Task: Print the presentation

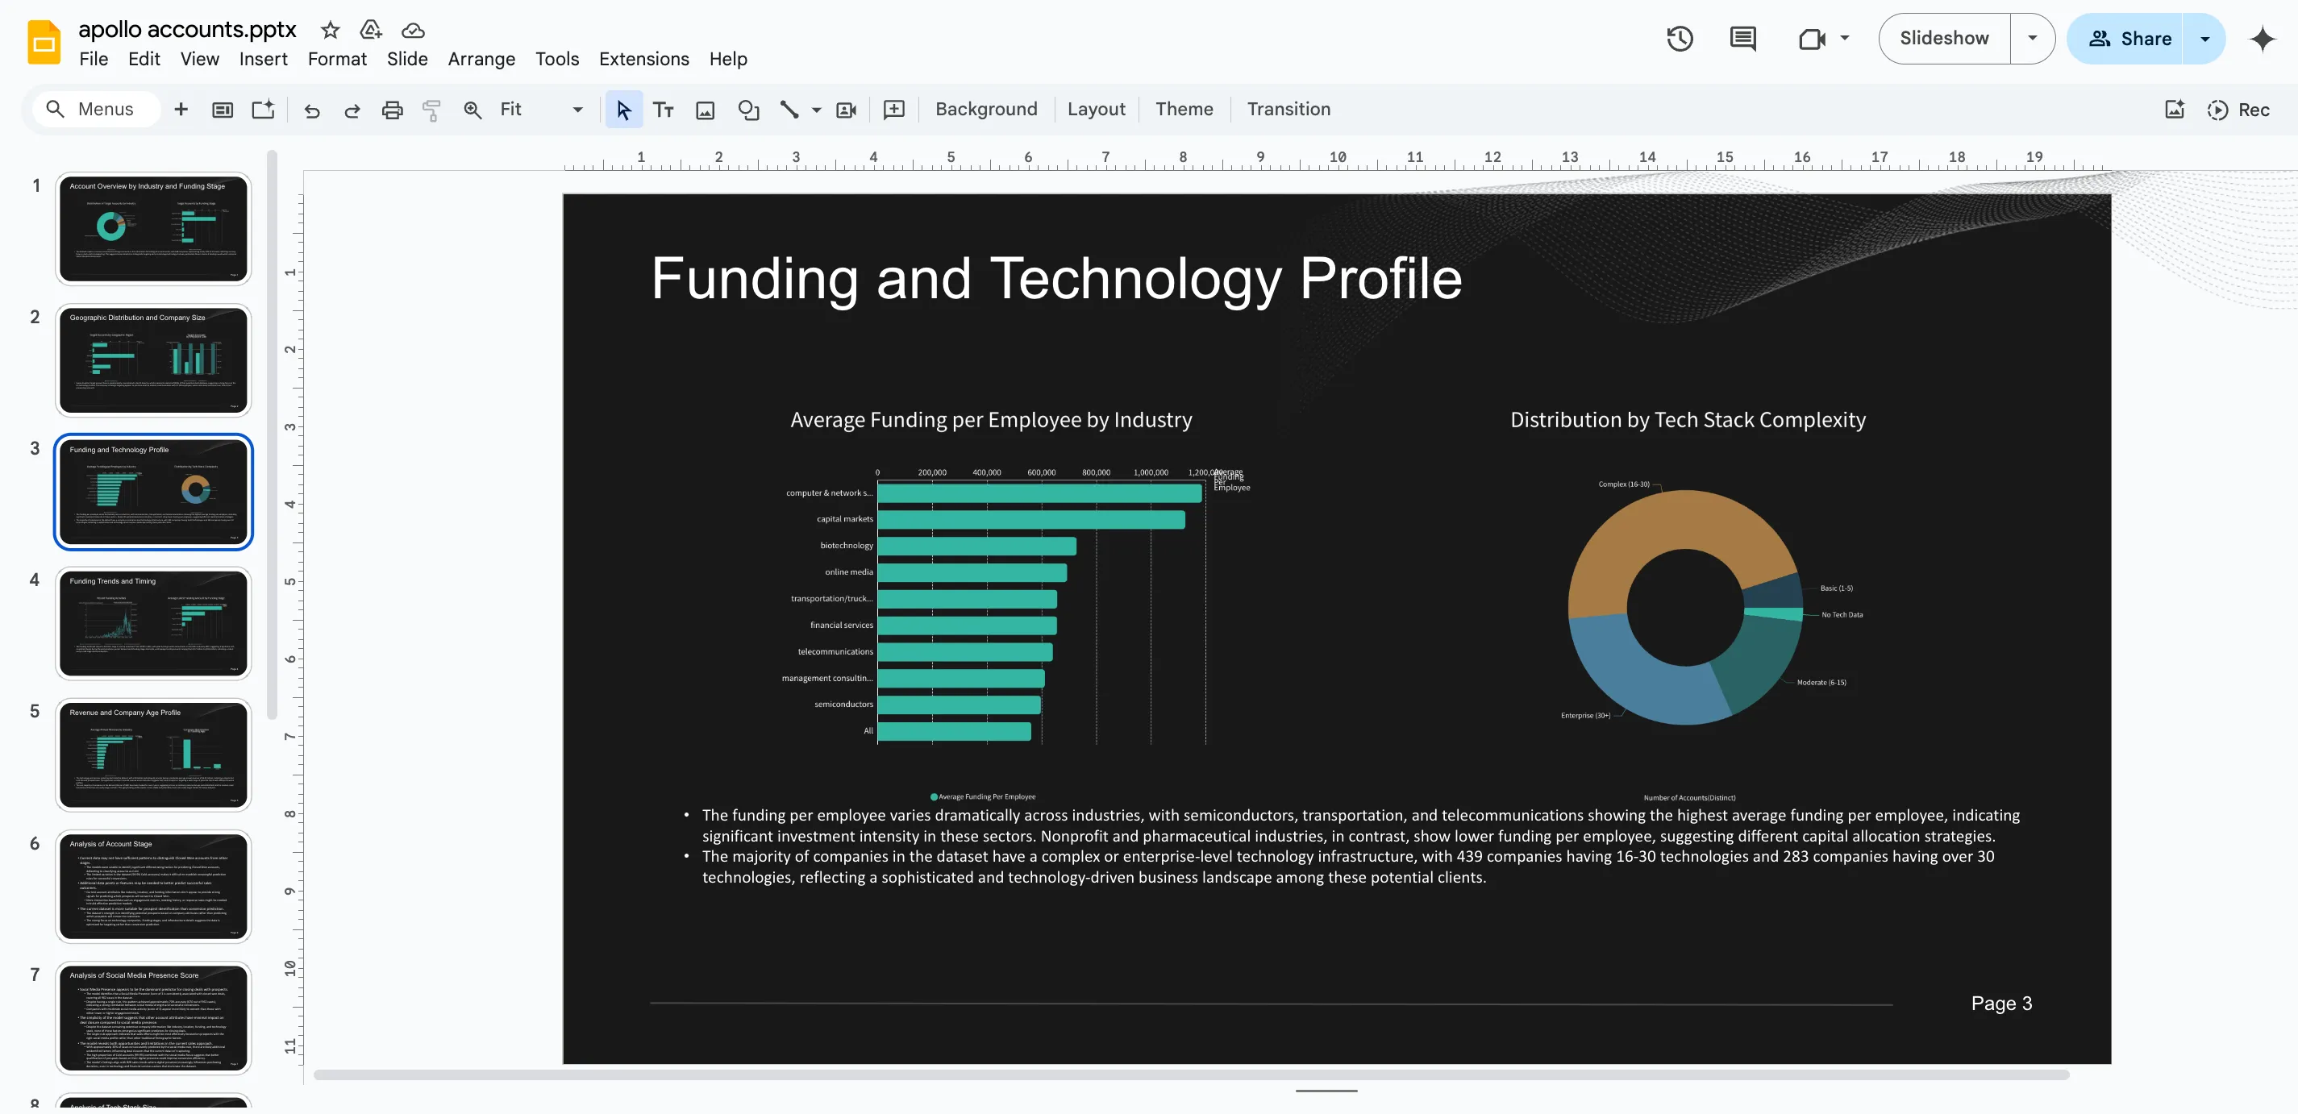Action: pos(393,109)
